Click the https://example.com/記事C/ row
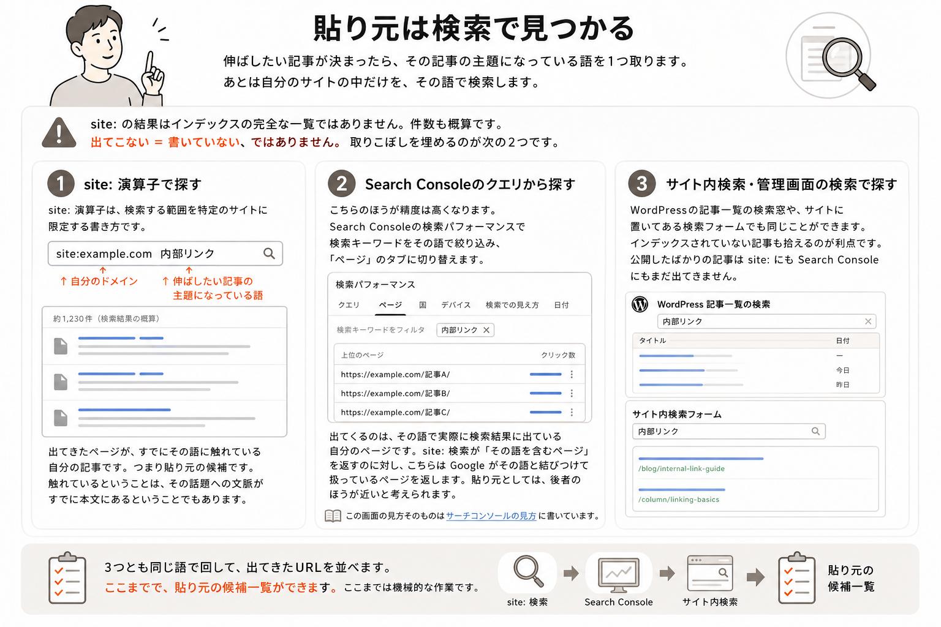The width and height of the screenshot is (941, 627). pos(459,412)
